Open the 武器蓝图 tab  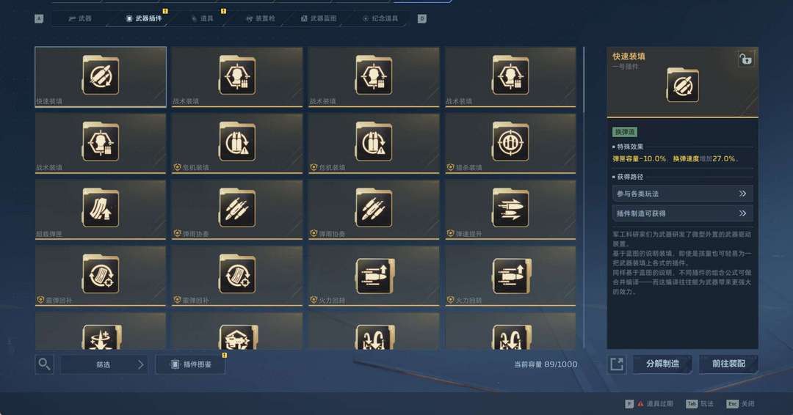pyautogui.click(x=319, y=18)
